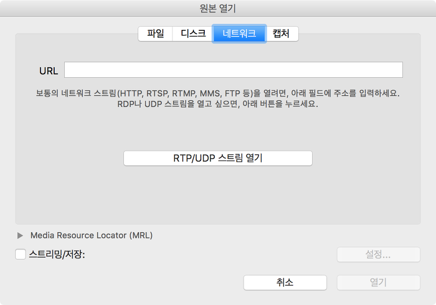Click the help line starting with 보통의 네트워크 스트림

pyautogui.click(x=218, y=93)
